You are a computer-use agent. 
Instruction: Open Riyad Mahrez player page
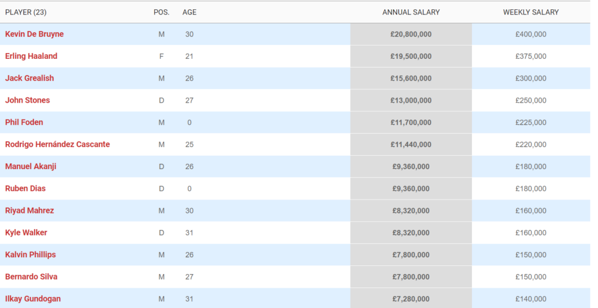click(x=29, y=211)
